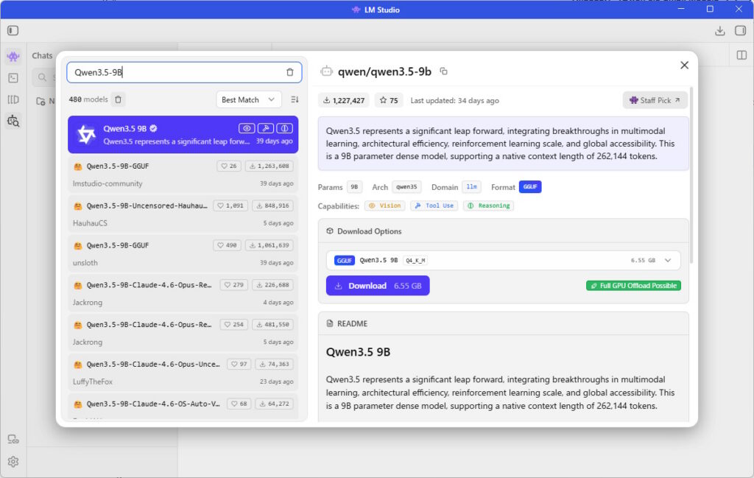754x478 pixels.
Task: Expand the Qwen3.5 9B Q4_K_M download option
Action: point(667,260)
